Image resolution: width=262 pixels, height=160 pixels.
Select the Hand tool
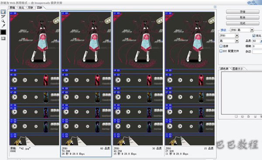click(3, 12)
